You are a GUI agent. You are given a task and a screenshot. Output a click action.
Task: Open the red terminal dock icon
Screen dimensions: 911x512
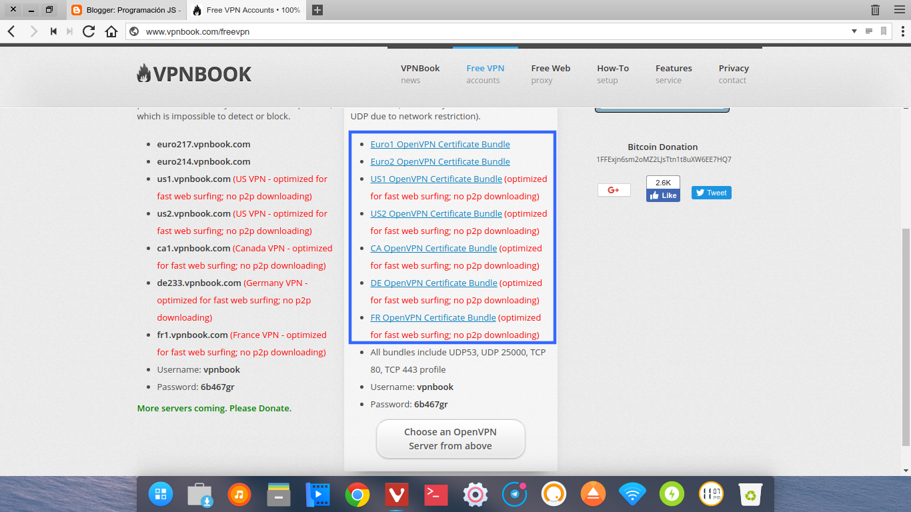click(x=436, y=494)
